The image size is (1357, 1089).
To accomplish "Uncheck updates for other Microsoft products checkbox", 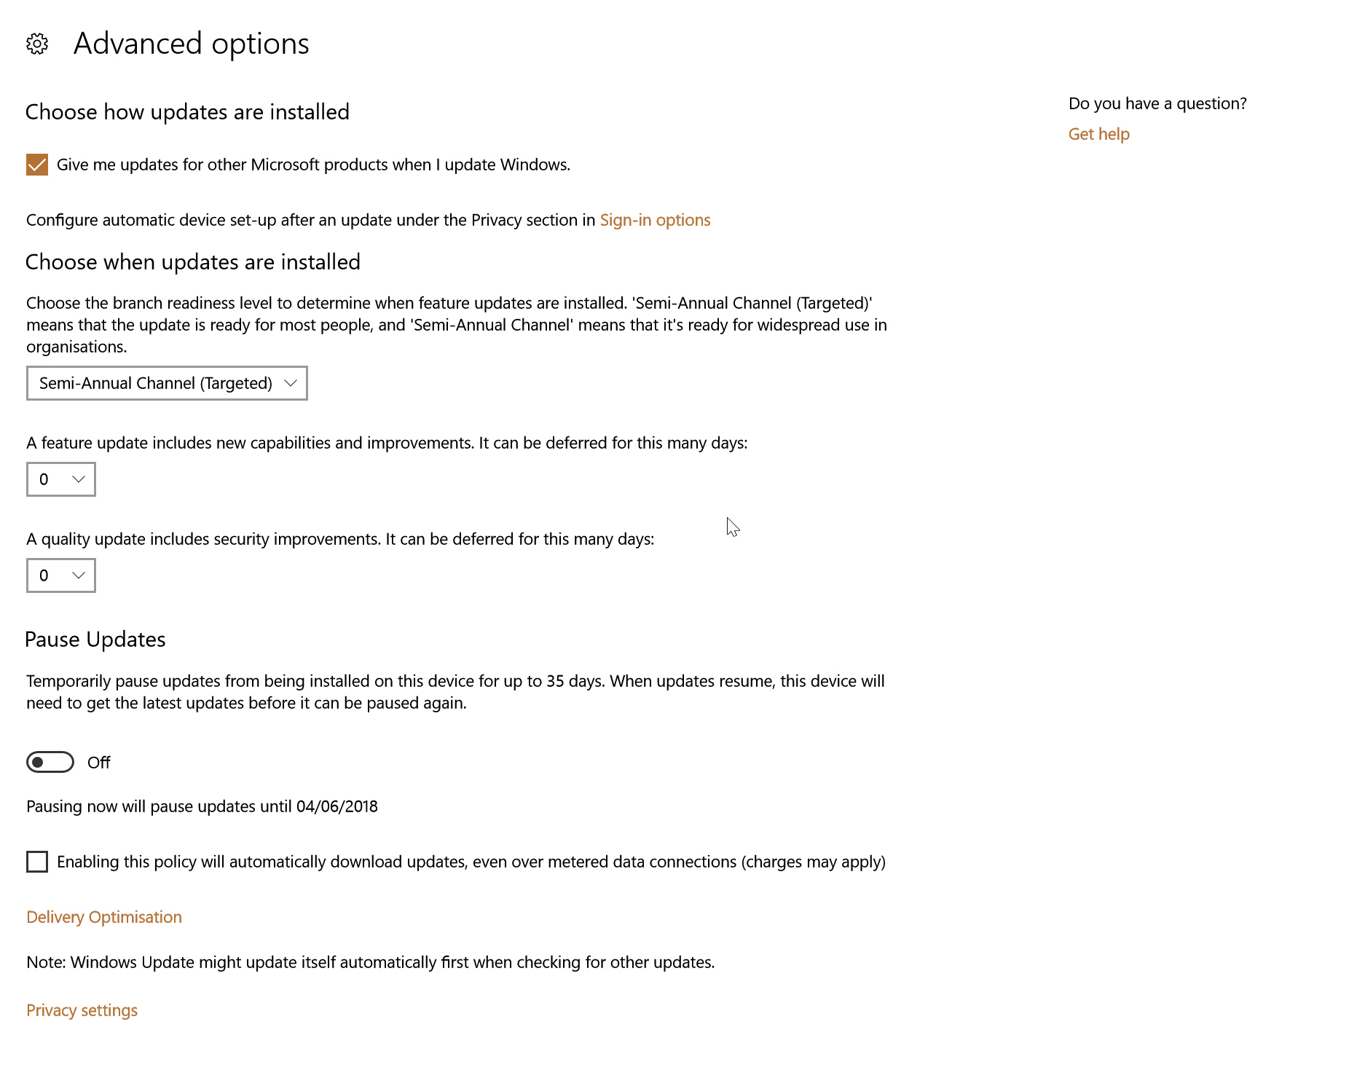I will click(37, 165).
